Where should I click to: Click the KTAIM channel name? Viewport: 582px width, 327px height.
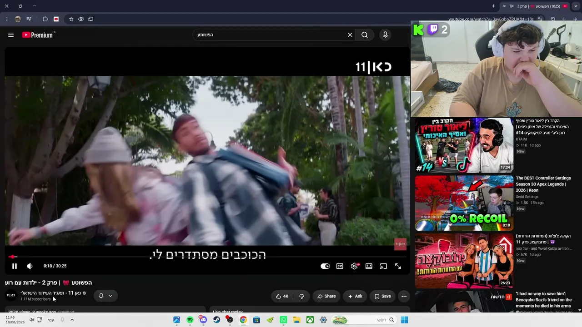coord(522,139)
